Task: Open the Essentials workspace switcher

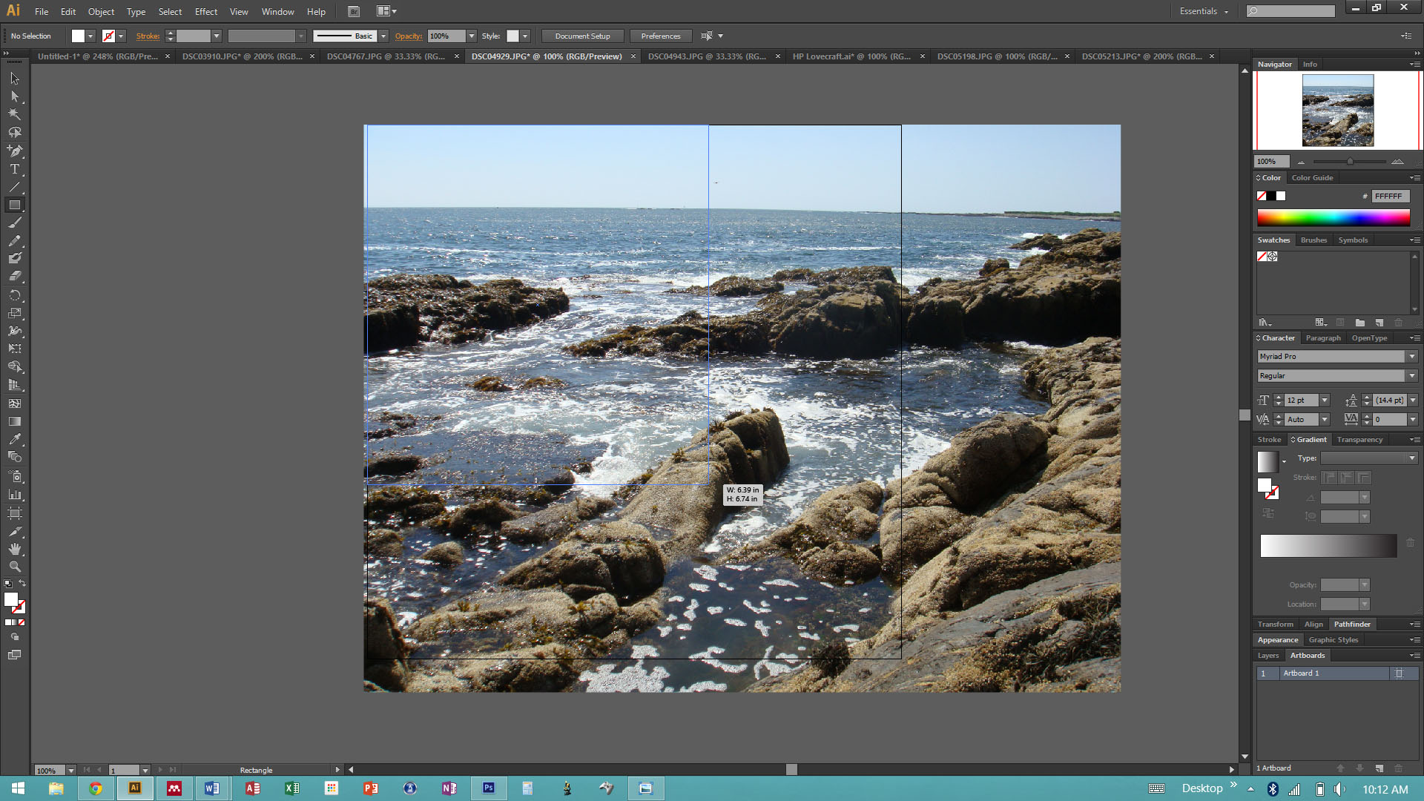Action: point(1204,11)
